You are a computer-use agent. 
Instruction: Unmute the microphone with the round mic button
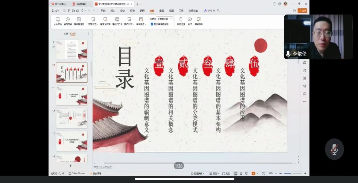334,149
